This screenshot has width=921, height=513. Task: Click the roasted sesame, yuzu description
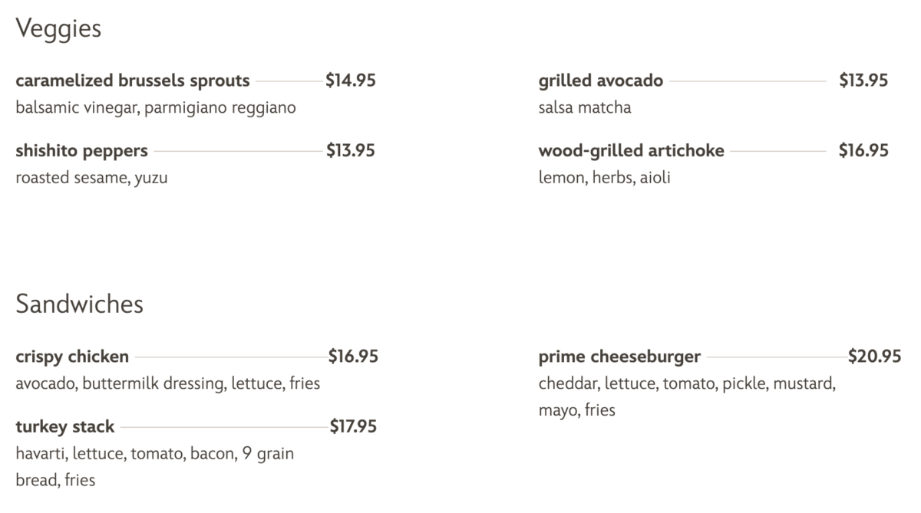tap(91, 179)
